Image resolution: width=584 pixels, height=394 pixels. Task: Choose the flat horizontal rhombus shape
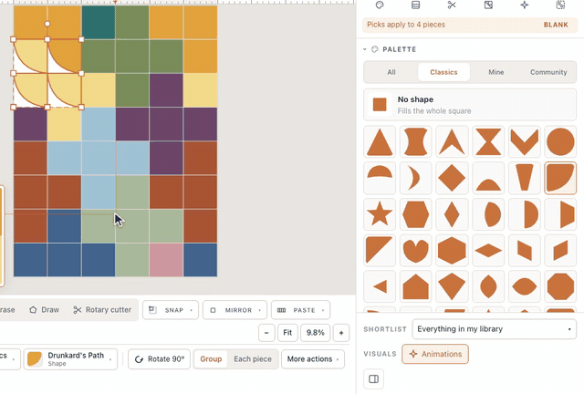pos(488,250)
